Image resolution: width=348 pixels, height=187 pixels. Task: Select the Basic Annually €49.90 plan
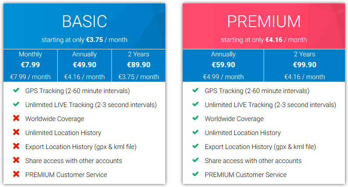point(84,66)
